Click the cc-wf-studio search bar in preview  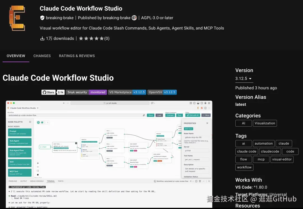pos(110,103)
